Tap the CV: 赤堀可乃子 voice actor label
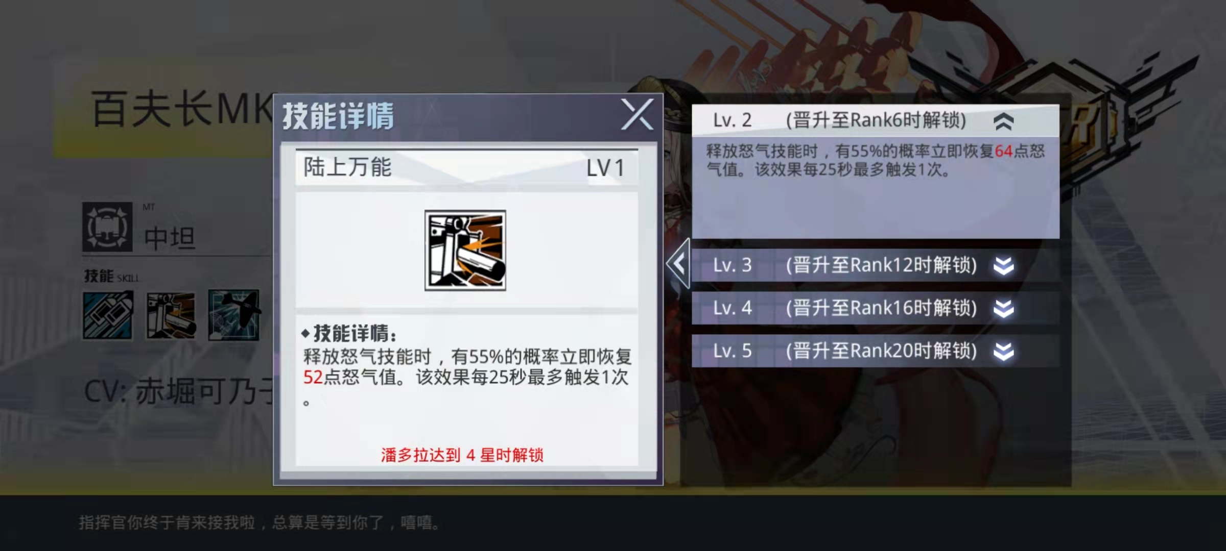1226x551 pixels. coord(179,391)
